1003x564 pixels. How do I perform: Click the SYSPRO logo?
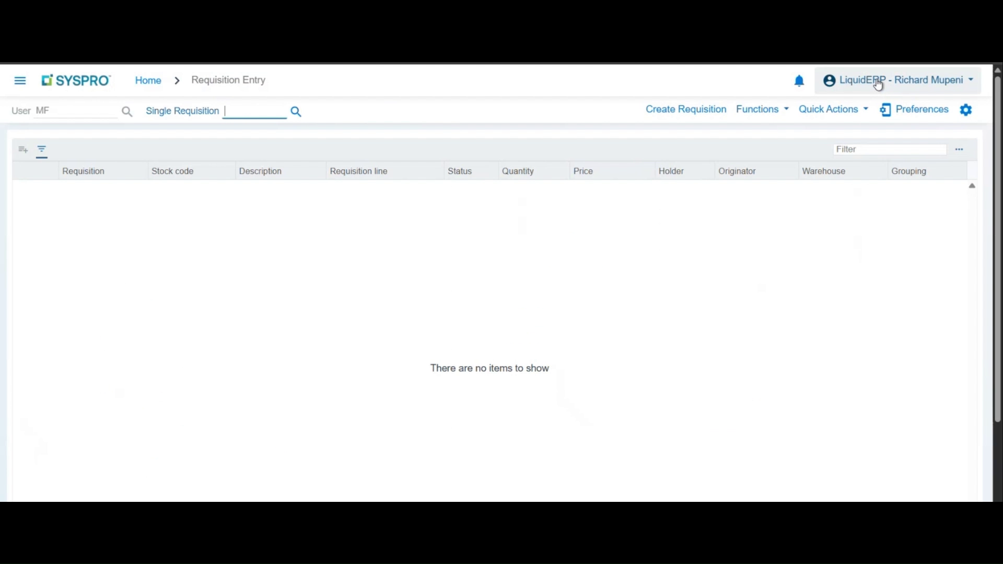(75, 80)
